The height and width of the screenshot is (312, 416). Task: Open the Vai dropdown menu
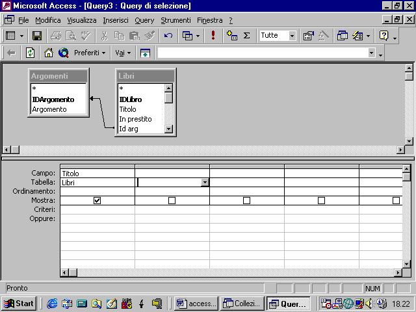coord(123,53)
